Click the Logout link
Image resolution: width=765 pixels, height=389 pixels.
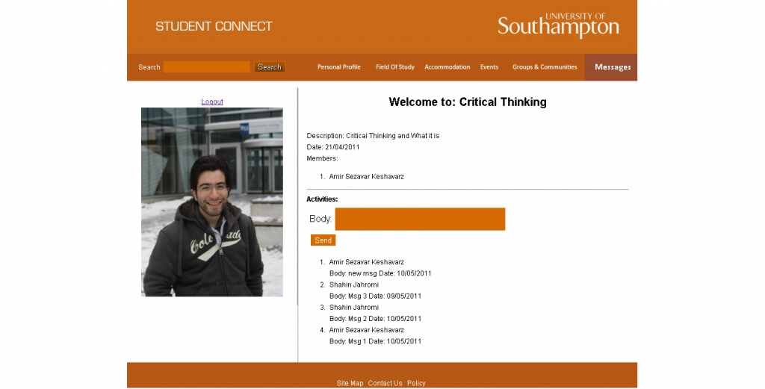[x=212, y=102]
